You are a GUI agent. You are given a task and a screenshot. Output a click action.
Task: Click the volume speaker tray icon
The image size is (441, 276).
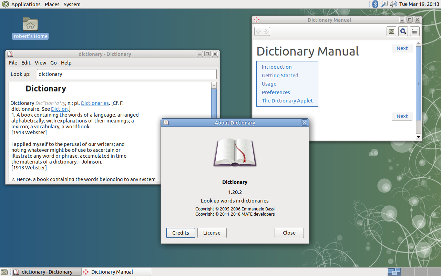pos(393,4)
